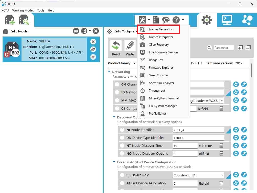
Task: Click the info icon for CH Channel
Action: coord(117,84)
